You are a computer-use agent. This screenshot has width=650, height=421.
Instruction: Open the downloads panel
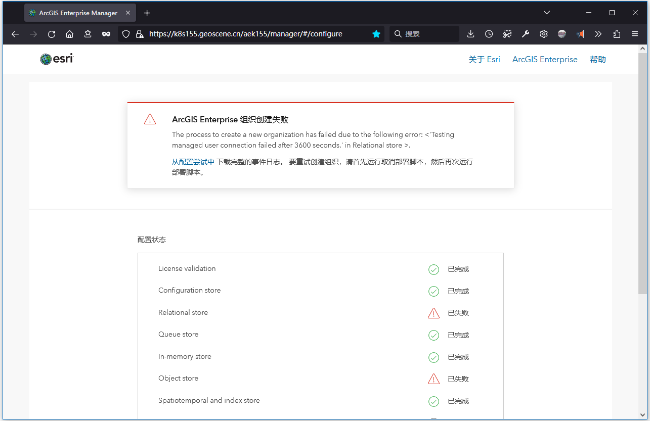470,34
